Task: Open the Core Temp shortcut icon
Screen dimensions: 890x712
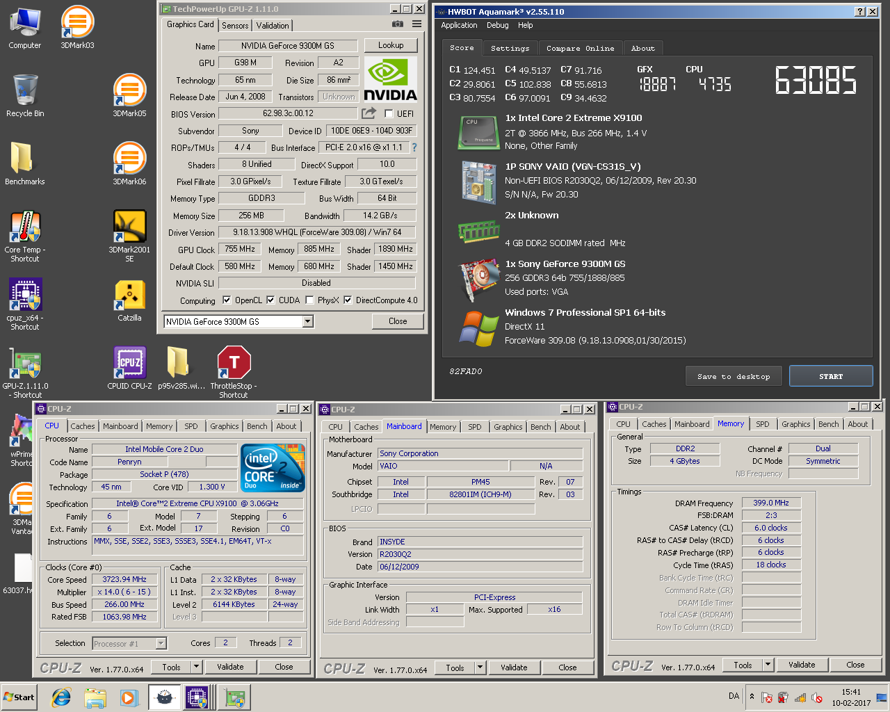Action: pyautogui.click(x=25, y=236)
